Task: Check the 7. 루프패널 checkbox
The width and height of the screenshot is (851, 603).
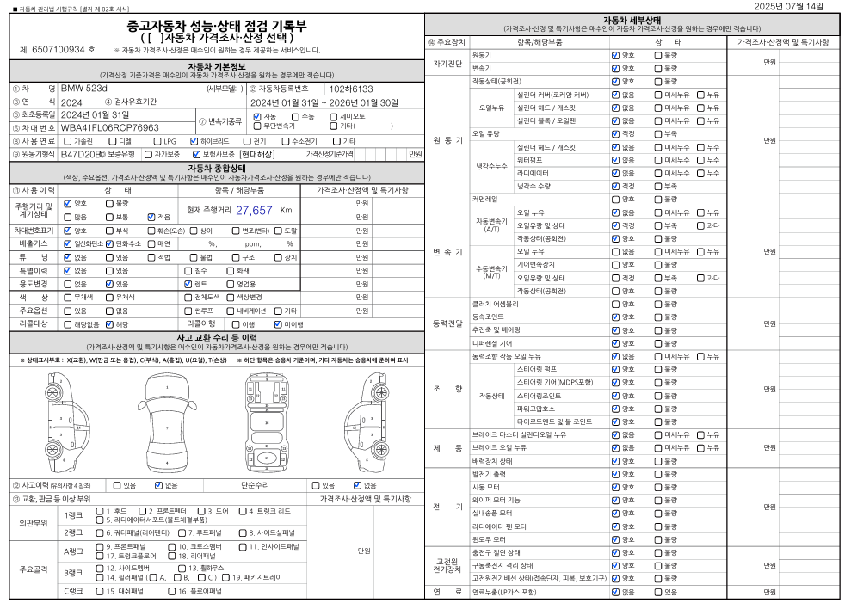Action: coord(182,533)
